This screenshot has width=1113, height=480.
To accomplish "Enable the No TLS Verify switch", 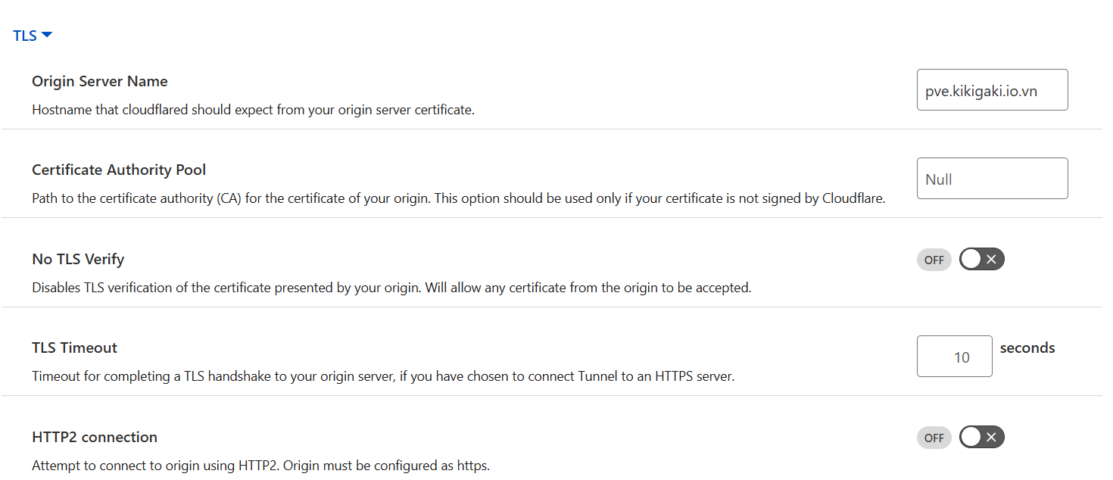I will pos(981,260).
